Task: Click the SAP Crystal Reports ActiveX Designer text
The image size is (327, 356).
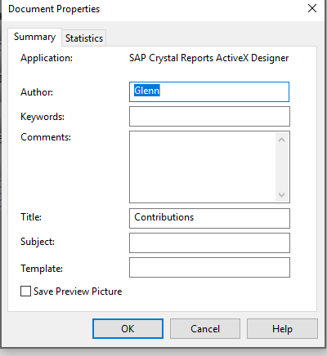Action: coord(208,58)
